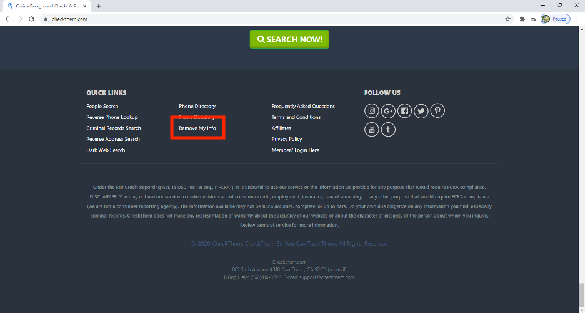Open the Instagram social icon
This screenshot has height=313, width=585.
pyautogui.click(x=372, y=111)
